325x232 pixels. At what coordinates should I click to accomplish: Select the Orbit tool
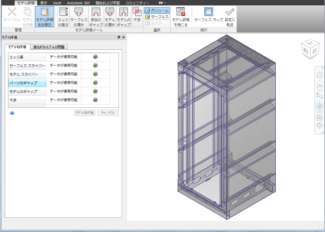[320, 107]
